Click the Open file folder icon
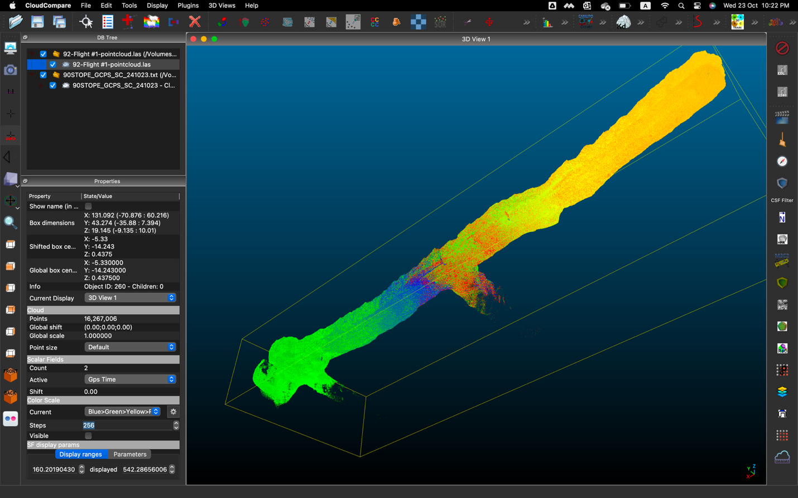 click(x=16, y=22)
